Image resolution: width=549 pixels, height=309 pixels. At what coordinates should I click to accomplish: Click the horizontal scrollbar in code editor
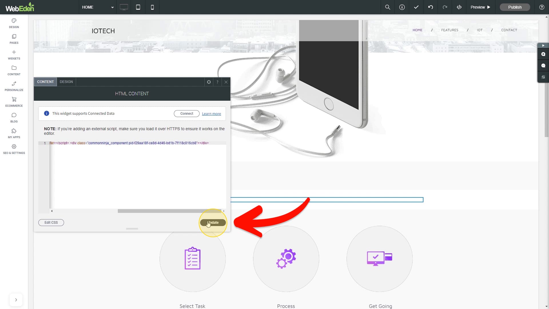tap(169, 211)
